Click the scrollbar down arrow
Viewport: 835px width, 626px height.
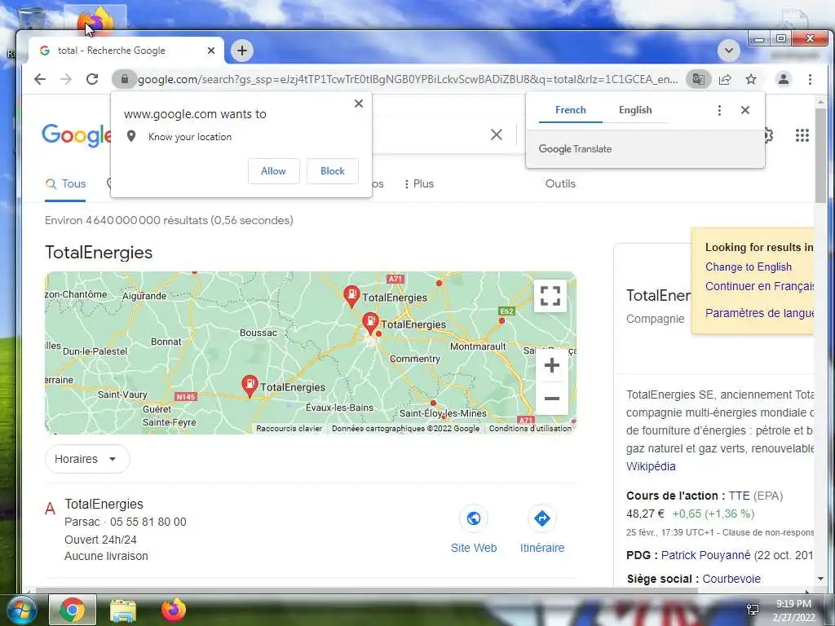tap(820, 579)
